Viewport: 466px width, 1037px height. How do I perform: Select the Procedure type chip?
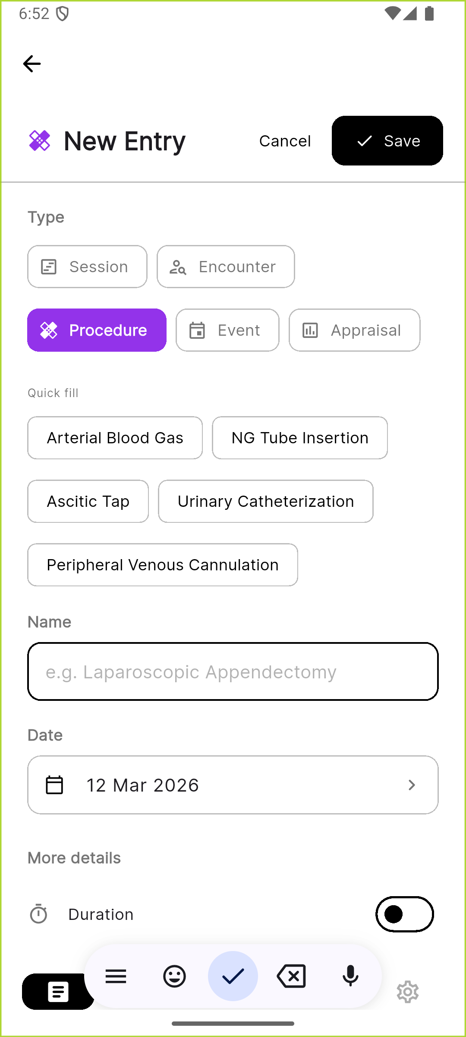(x=97, y=330)
